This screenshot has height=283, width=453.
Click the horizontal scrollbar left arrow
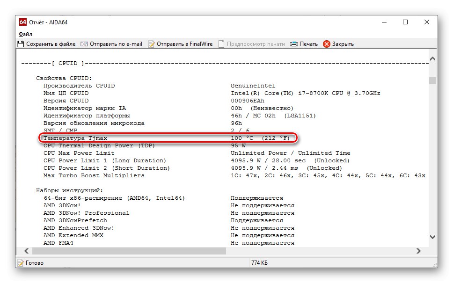(27, 251)
